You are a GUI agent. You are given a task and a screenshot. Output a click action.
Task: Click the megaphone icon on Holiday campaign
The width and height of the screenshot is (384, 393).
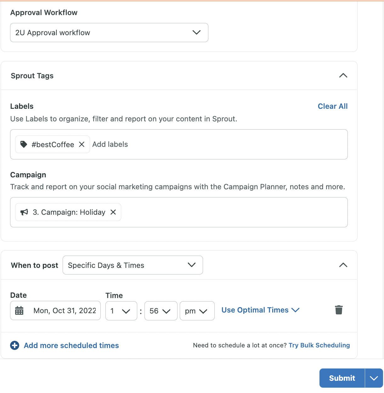coord(24,212)
